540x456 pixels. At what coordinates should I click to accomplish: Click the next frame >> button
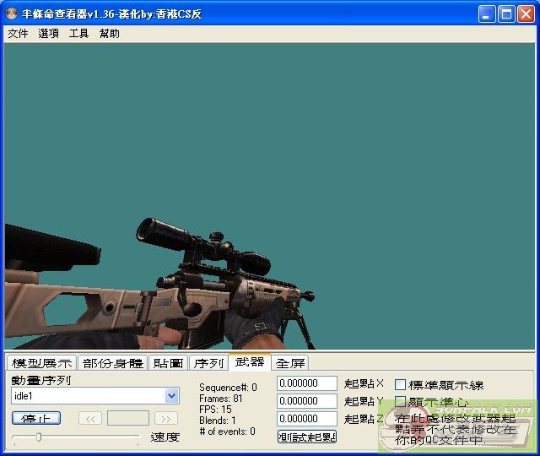166,418
